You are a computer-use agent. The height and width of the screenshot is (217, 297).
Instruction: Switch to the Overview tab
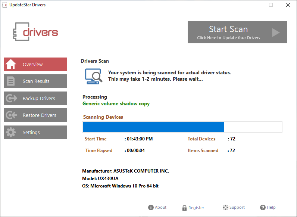click(x=36, y=64)
